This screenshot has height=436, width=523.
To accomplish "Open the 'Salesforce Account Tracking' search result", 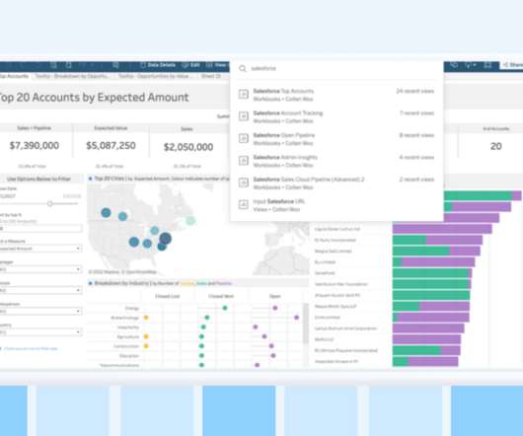I will 336,116.
